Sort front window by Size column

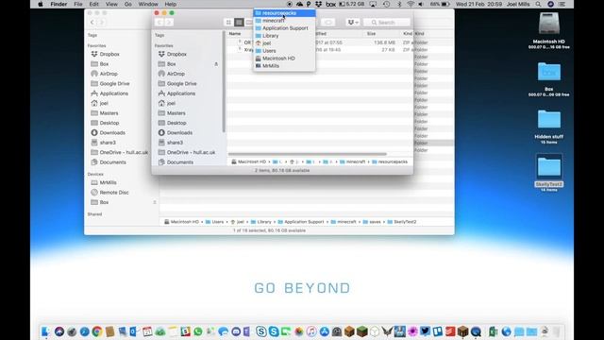[371, 34]
